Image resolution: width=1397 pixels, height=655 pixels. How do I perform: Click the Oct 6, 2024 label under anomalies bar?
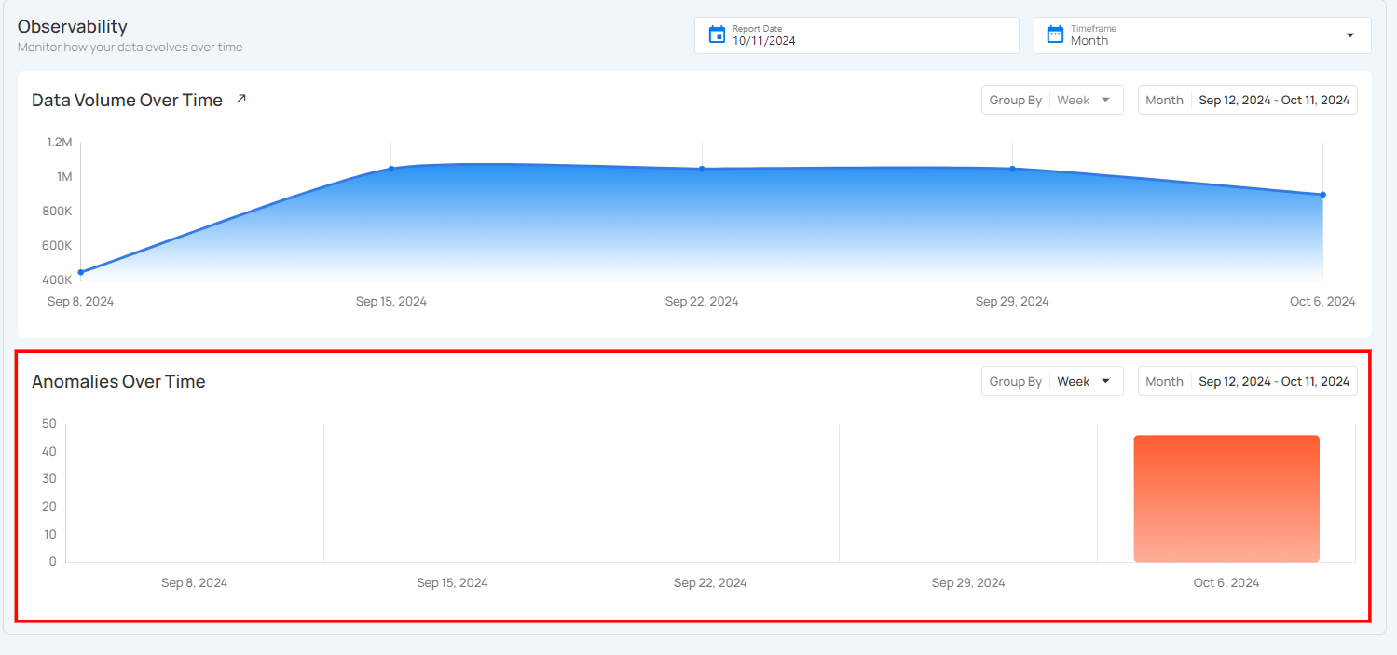pyautogui.click(x=1226, y=583)
